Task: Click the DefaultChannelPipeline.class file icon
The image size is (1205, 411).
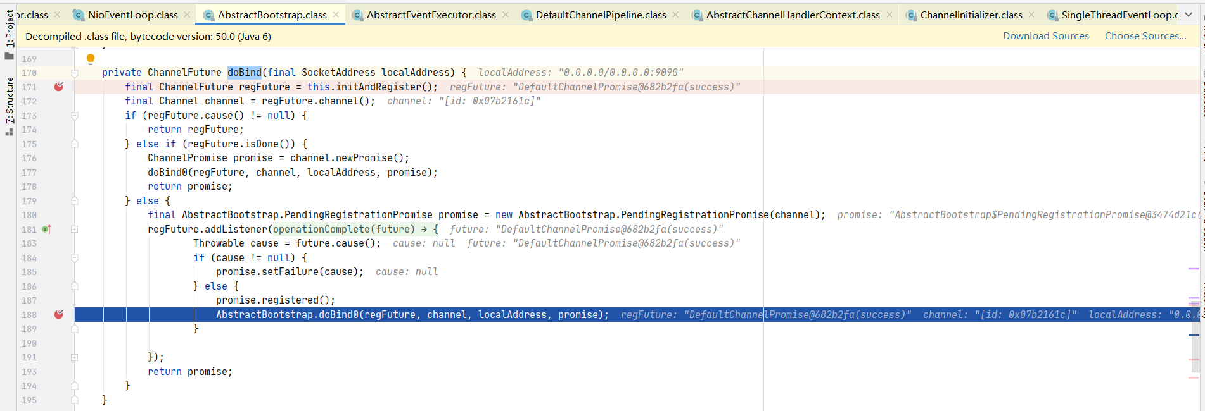Action: tap(526, 15)
